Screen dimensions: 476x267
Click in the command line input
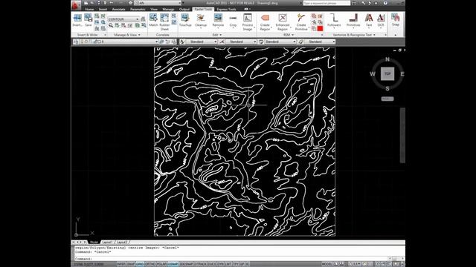232,259
